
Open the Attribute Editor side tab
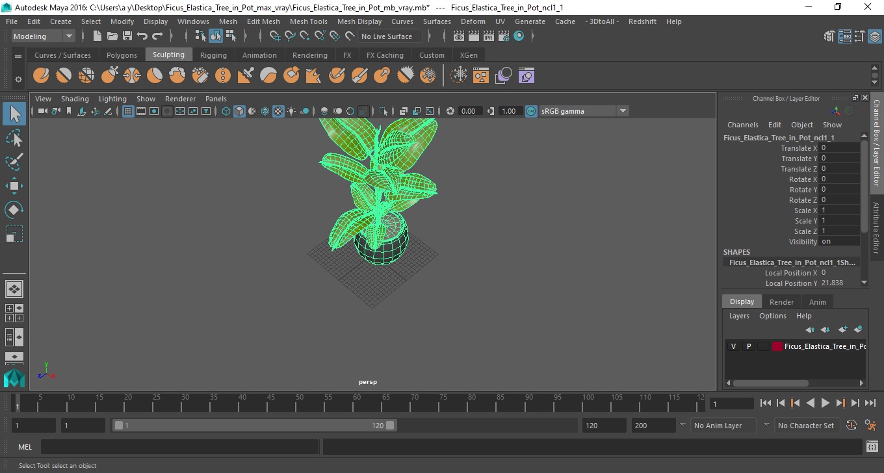point(876,227)
